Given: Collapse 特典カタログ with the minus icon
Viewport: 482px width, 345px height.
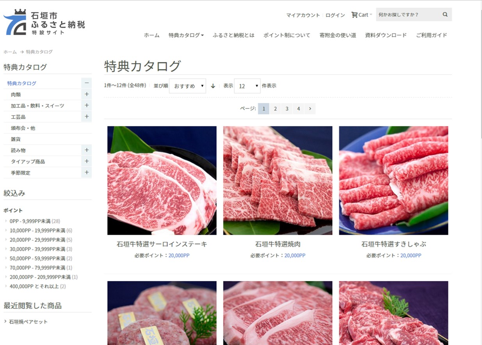Looking at the screenshot, I should [87, 83].
